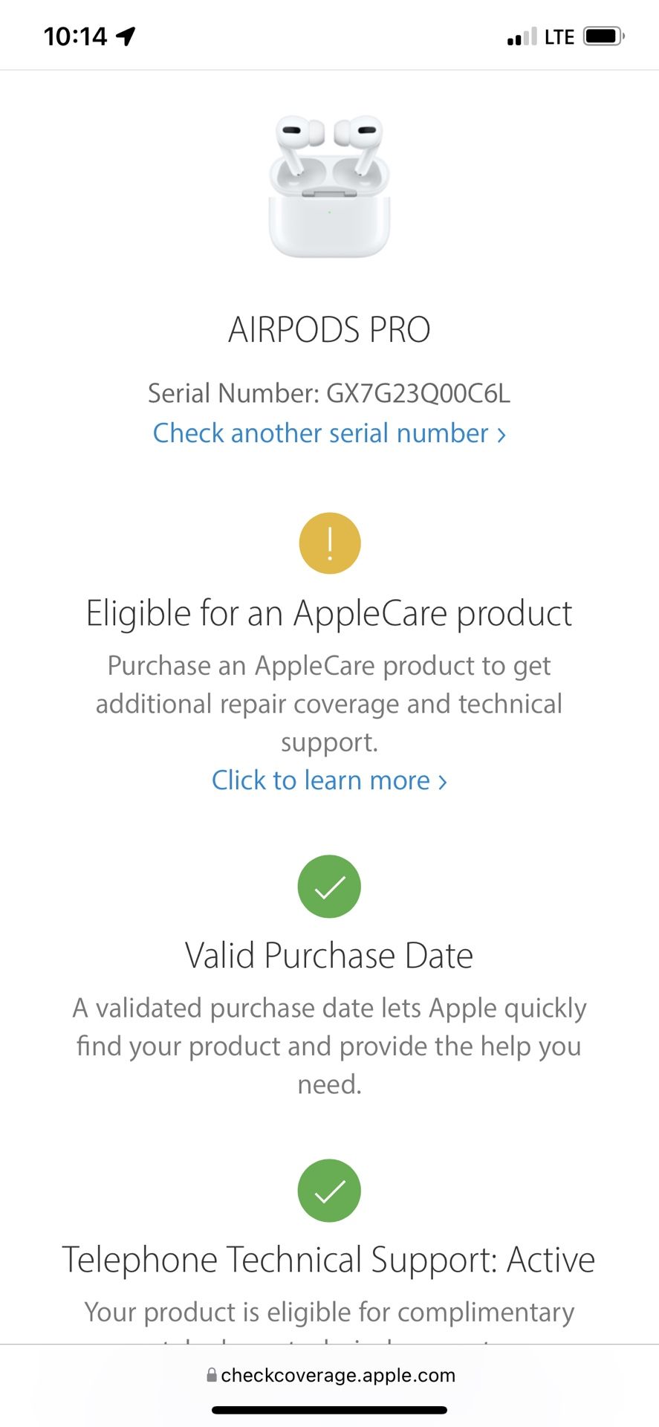Image resolution: width=659 pixels, height=1427 pixels.
Task: Tap the Serial Number GX7G23Q00C6L text
Action: (x=329, y=393)
